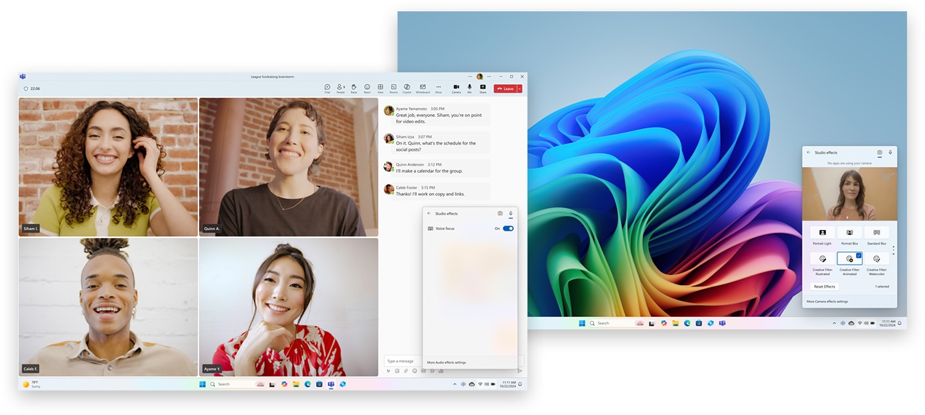Switch to camera tab in right Studio effects
Screen dimensions: 925x415
click(880, 152)
